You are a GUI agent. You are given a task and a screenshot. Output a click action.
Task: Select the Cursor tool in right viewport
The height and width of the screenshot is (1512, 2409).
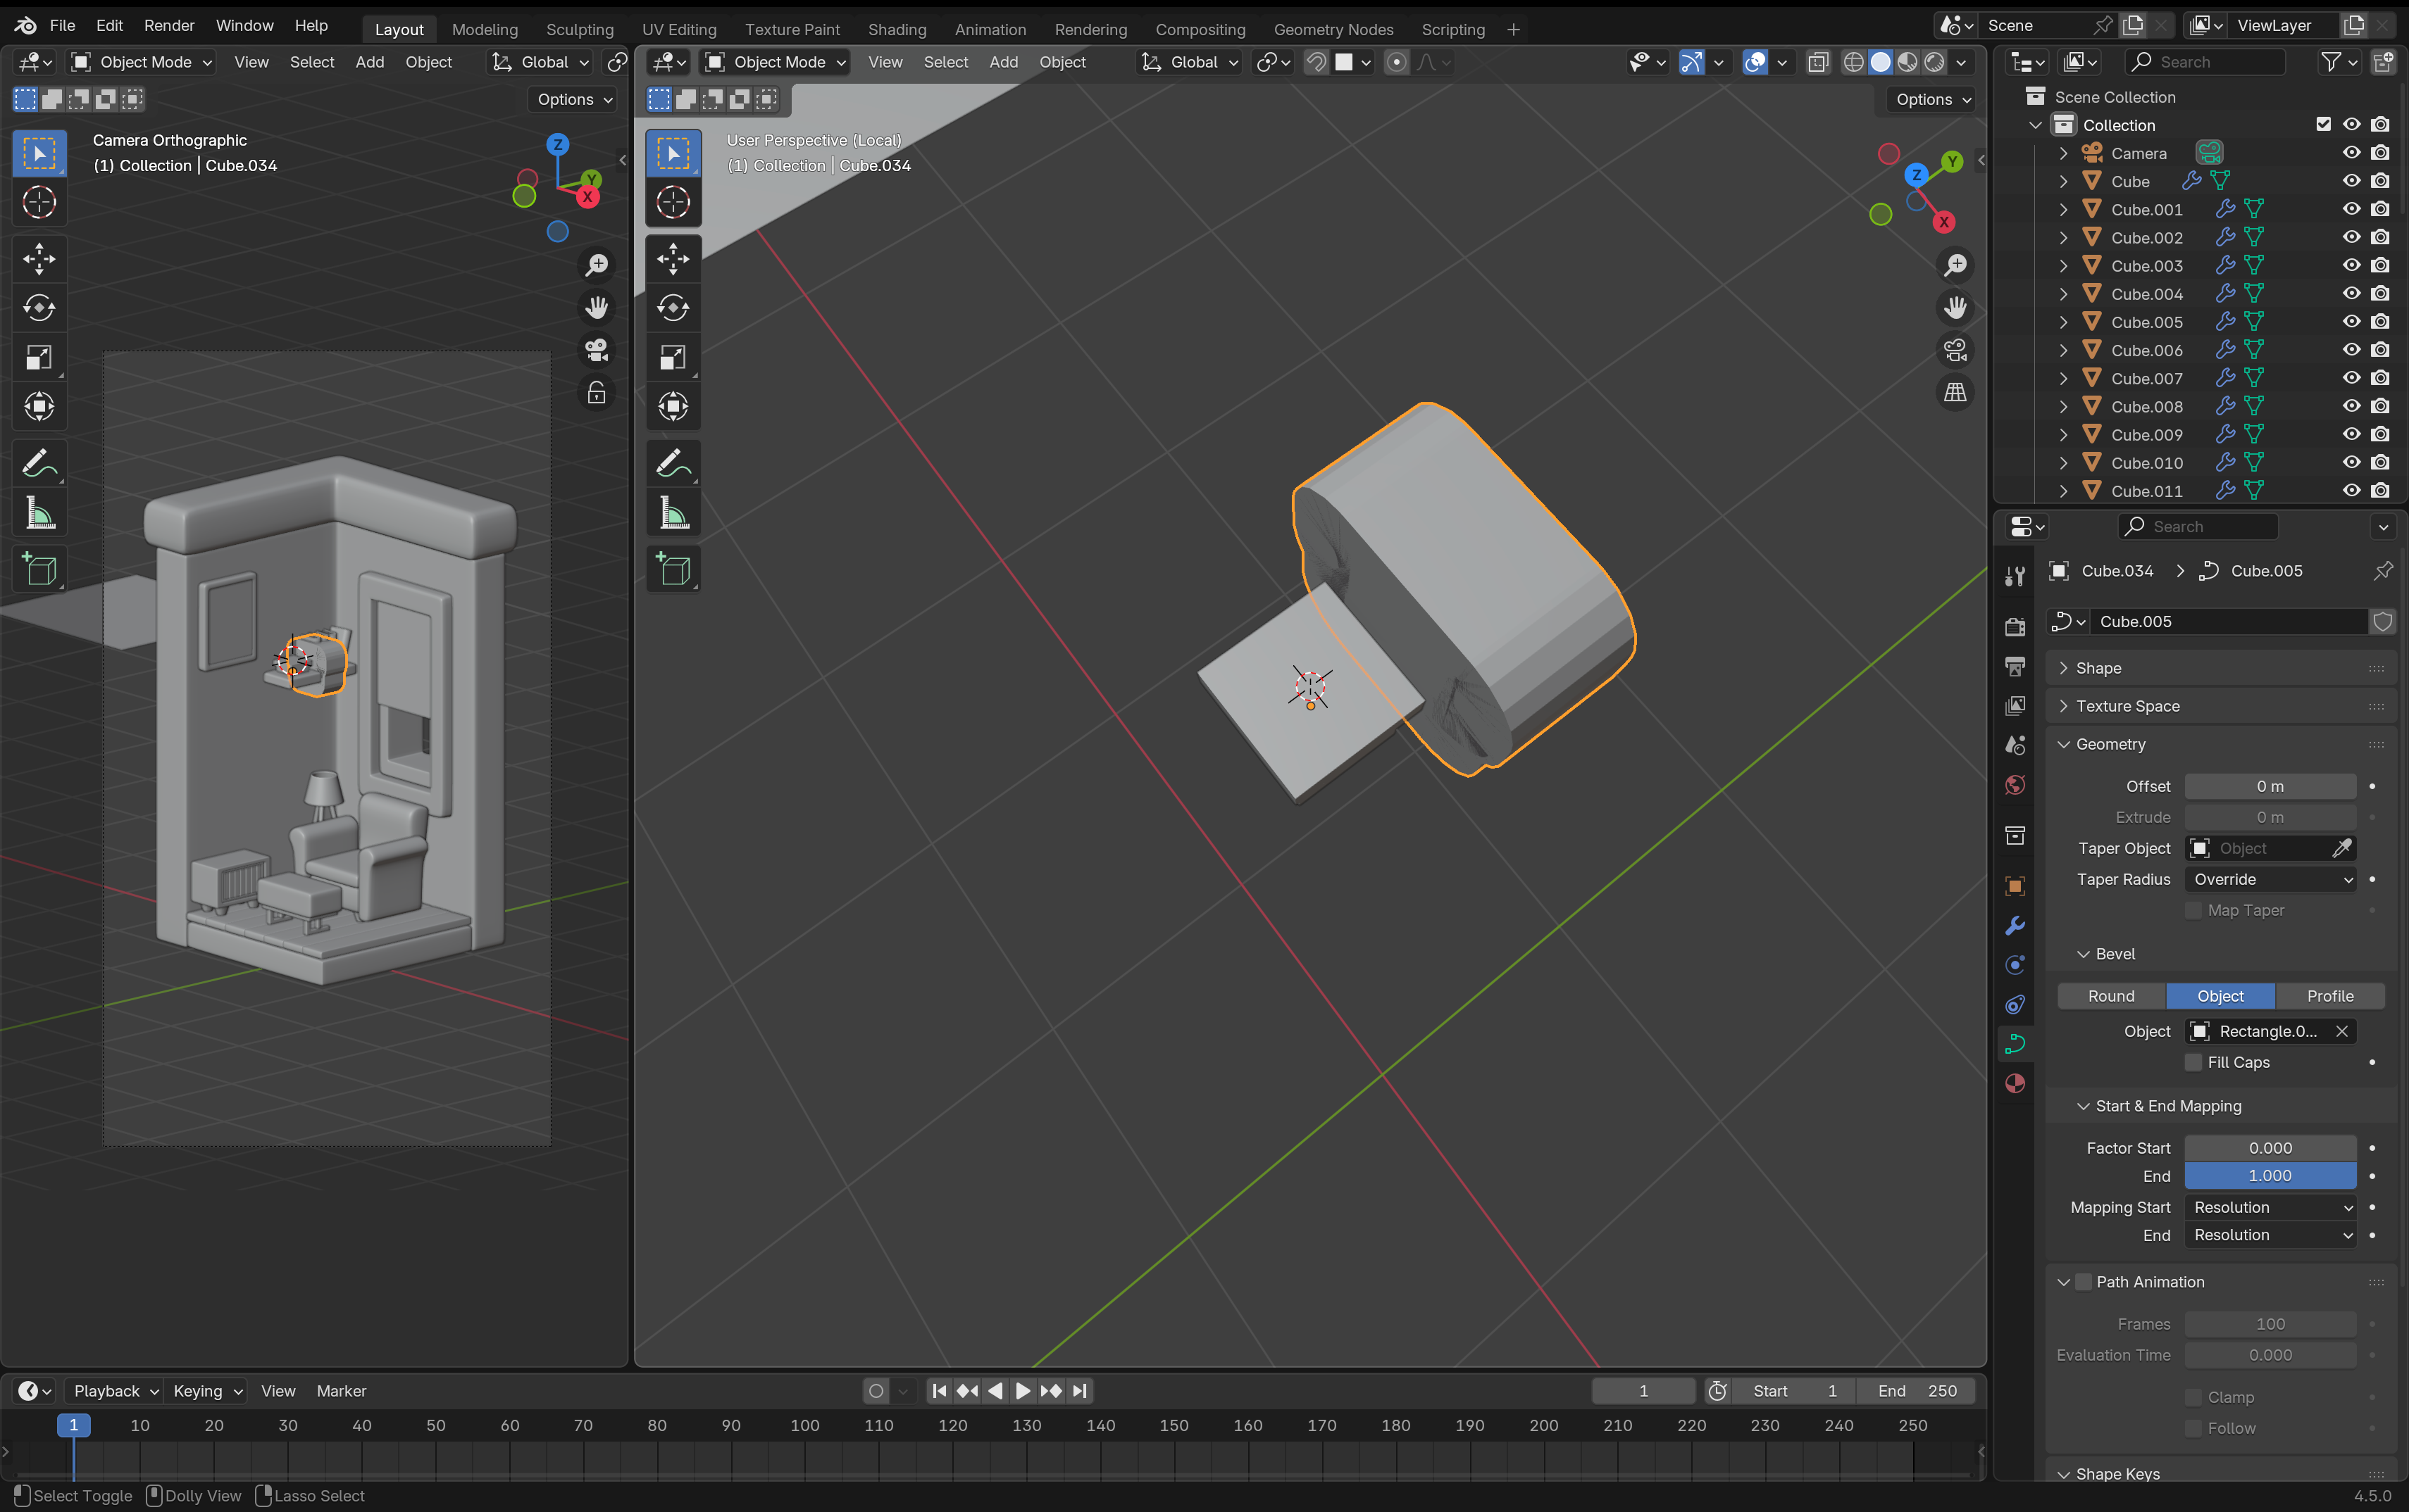click(x=673, y=202)
